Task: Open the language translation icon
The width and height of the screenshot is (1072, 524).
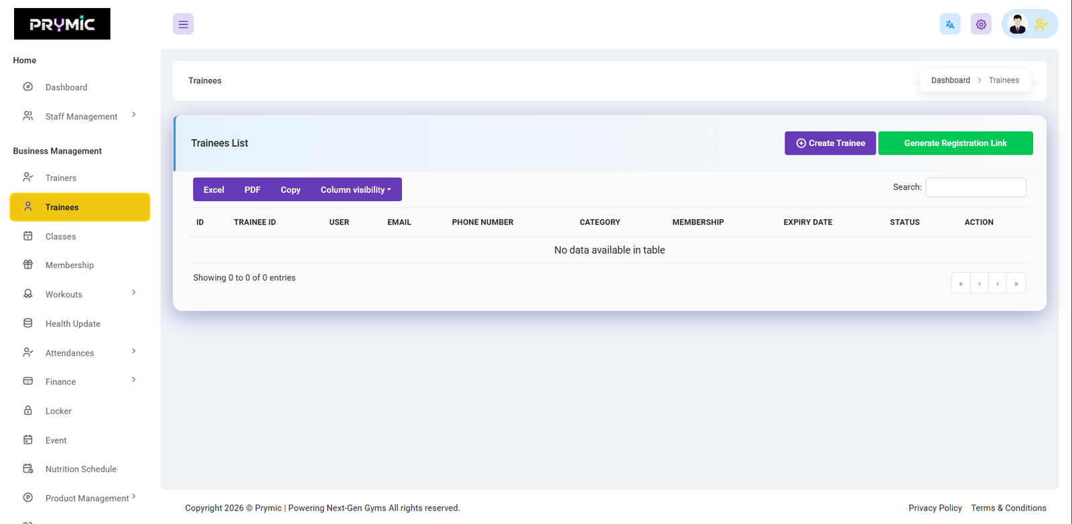Action: tap(949, 24)
